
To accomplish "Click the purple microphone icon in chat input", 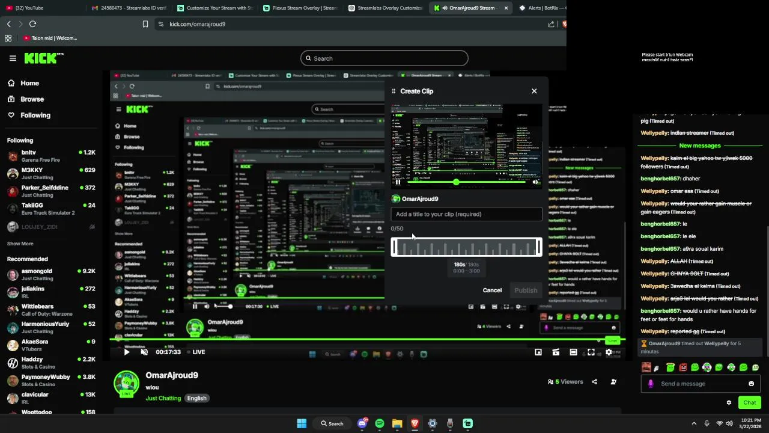I will tap(651, 384).
